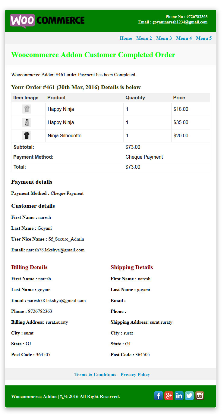
Task: Click the customer email naresh78.lakshya@gmail.com
Action: click(55, 250)
